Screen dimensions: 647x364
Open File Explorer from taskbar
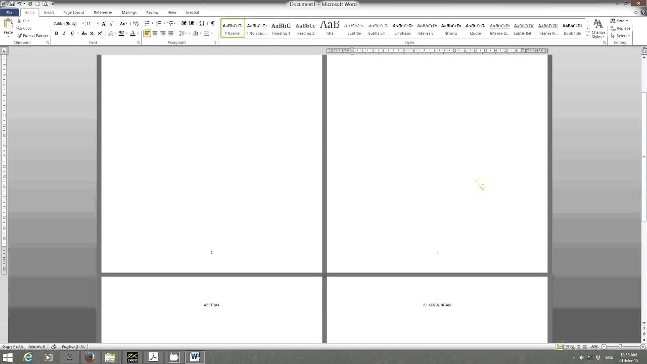(x=110, y=357)
